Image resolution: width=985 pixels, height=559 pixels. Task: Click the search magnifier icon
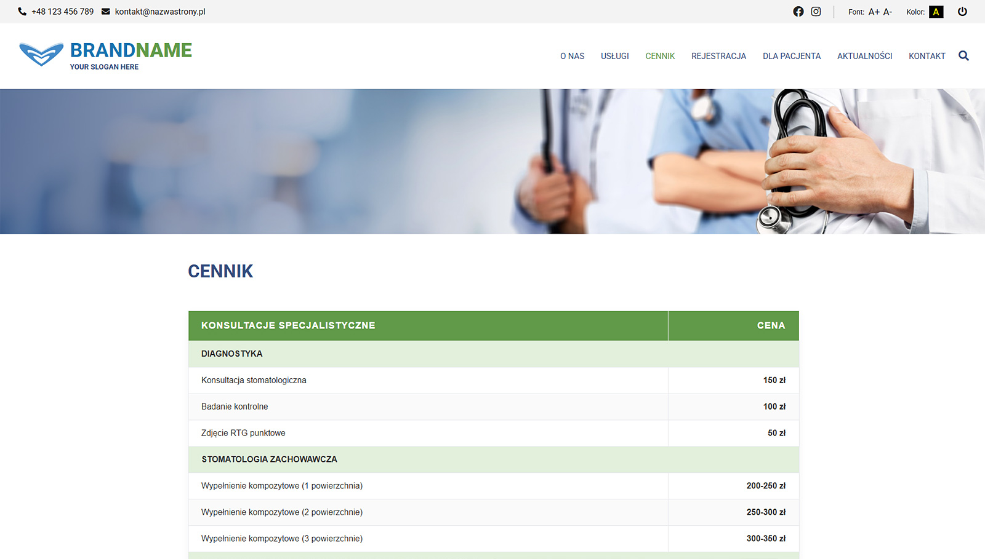pos(963,56)
